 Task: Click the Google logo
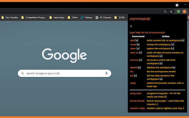(x=64, y=56)
